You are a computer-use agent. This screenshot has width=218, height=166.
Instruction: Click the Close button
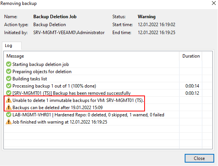coord(199,158)
